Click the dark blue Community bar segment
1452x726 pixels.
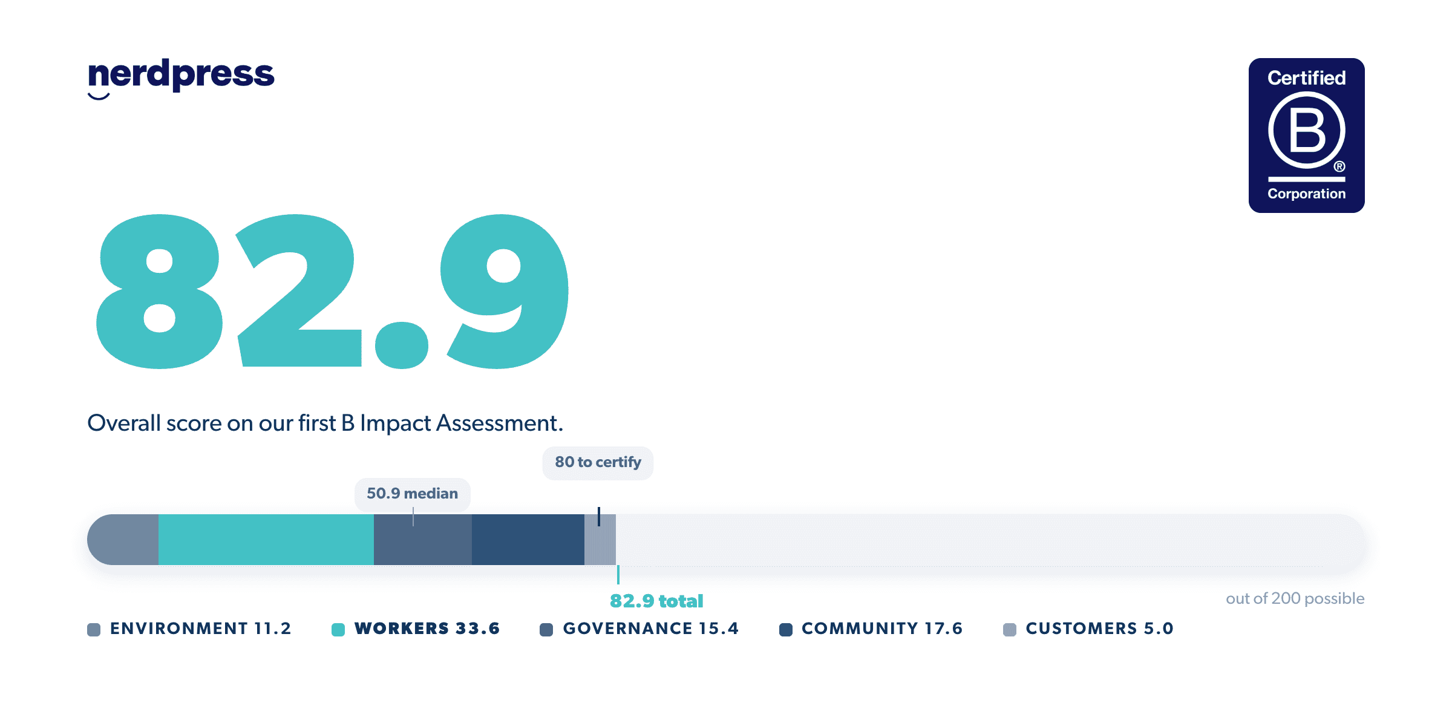[528, 540]
